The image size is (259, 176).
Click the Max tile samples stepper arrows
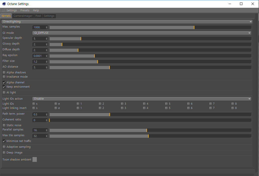coord(46,136)
